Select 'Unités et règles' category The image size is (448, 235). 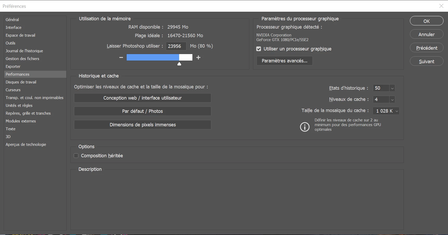[35, 105]
